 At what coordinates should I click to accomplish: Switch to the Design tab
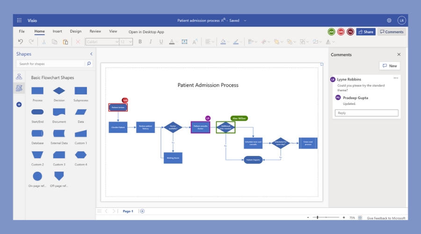(76, 31)
